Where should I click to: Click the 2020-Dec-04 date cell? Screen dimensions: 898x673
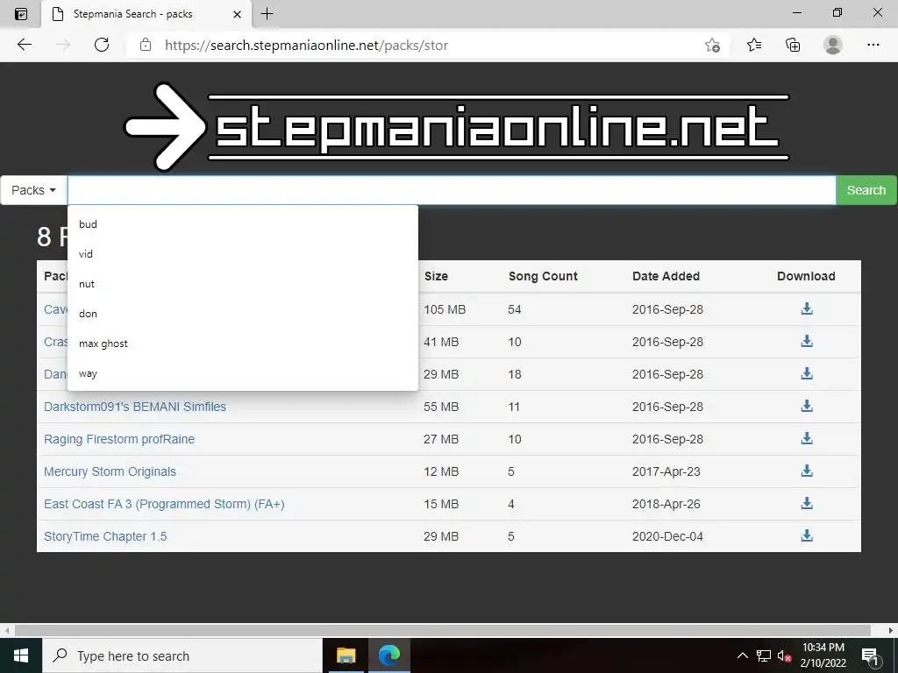tap(667, 536)
